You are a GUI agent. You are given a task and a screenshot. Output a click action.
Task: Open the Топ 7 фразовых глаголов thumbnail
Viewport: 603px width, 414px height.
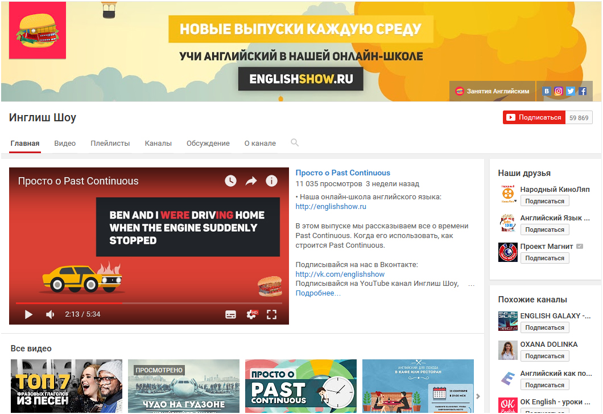(x=67, y=386)
